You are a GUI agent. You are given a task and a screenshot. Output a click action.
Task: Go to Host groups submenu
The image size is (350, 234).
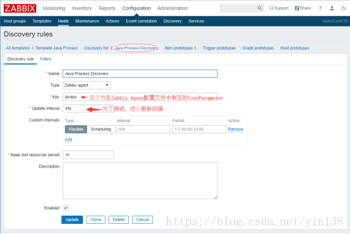[15, 21]
